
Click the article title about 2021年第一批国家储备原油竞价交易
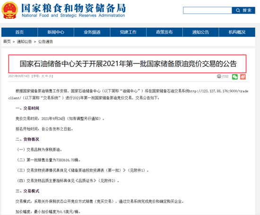(128, 64)
